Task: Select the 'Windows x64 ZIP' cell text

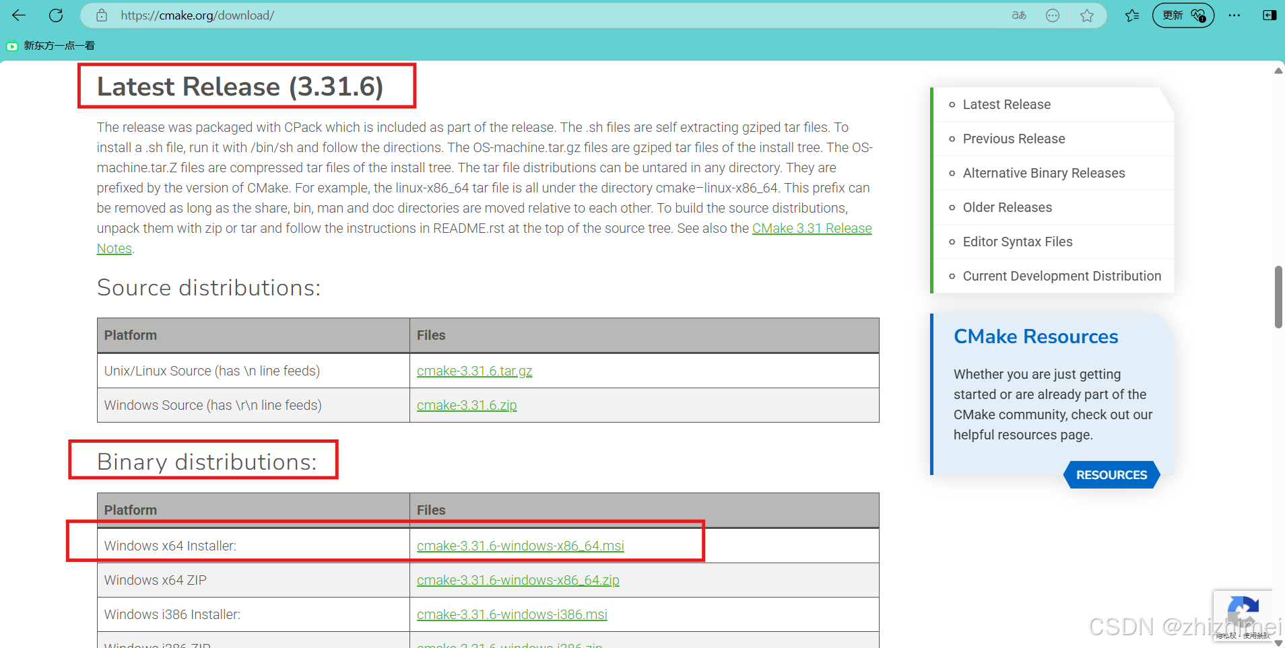Action: point(156,580)
